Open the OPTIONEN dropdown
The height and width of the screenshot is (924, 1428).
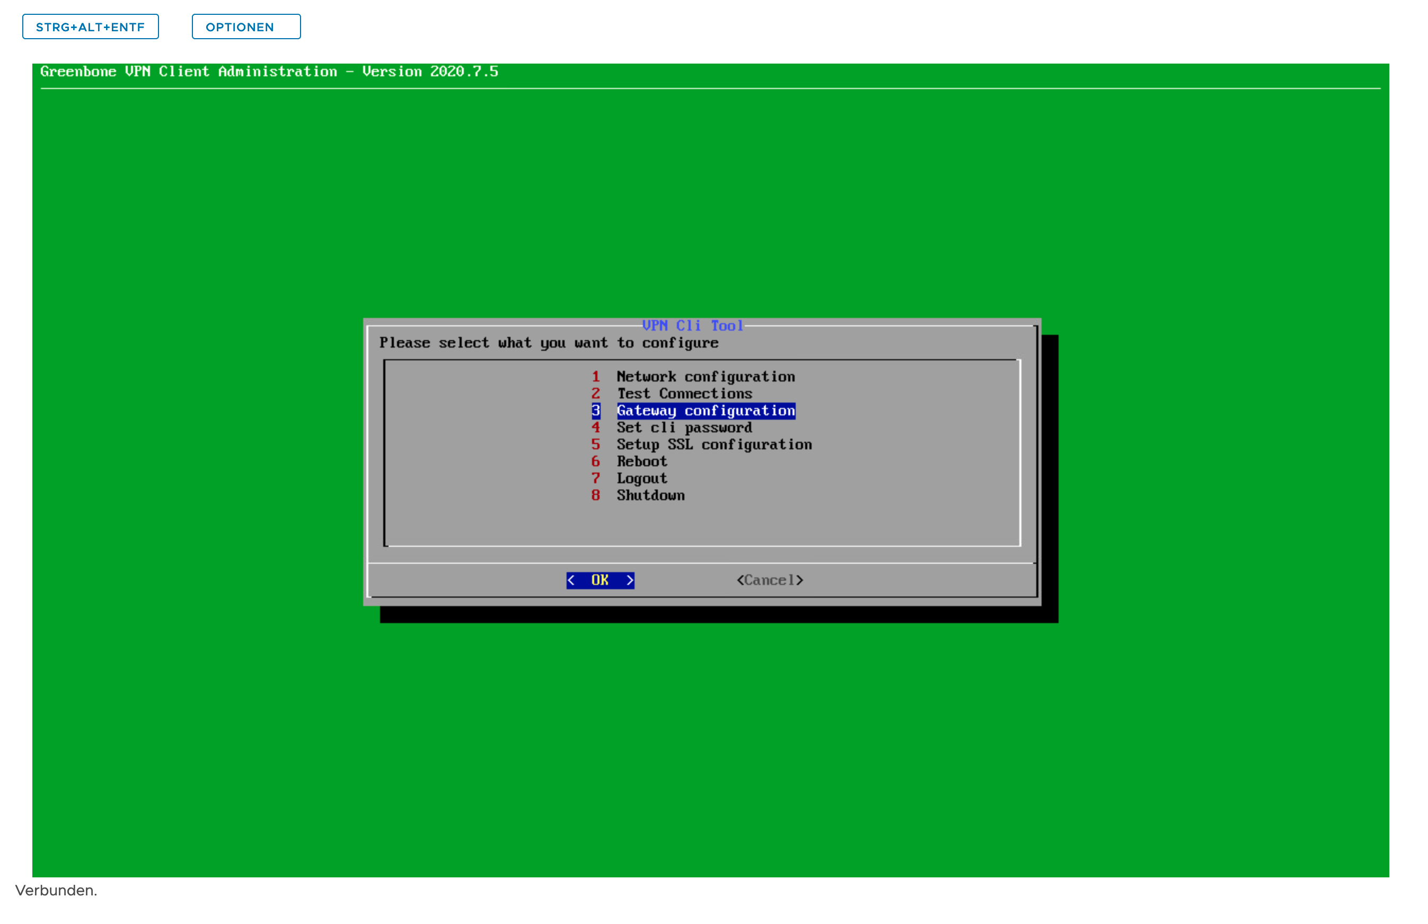[246, 27]
